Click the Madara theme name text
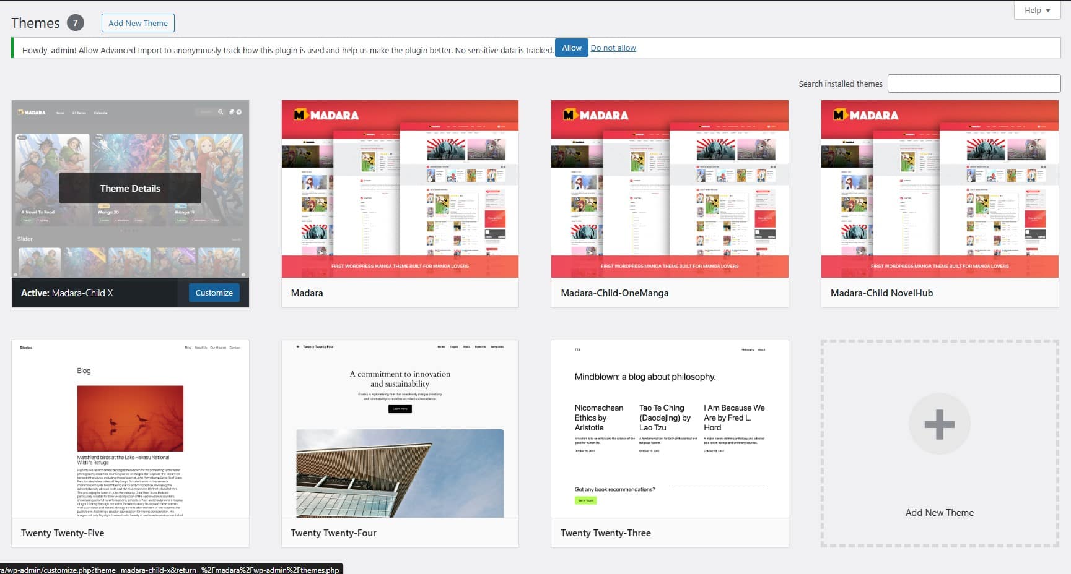Viewport: 1071px width, 574px height. tap(307, 293)
